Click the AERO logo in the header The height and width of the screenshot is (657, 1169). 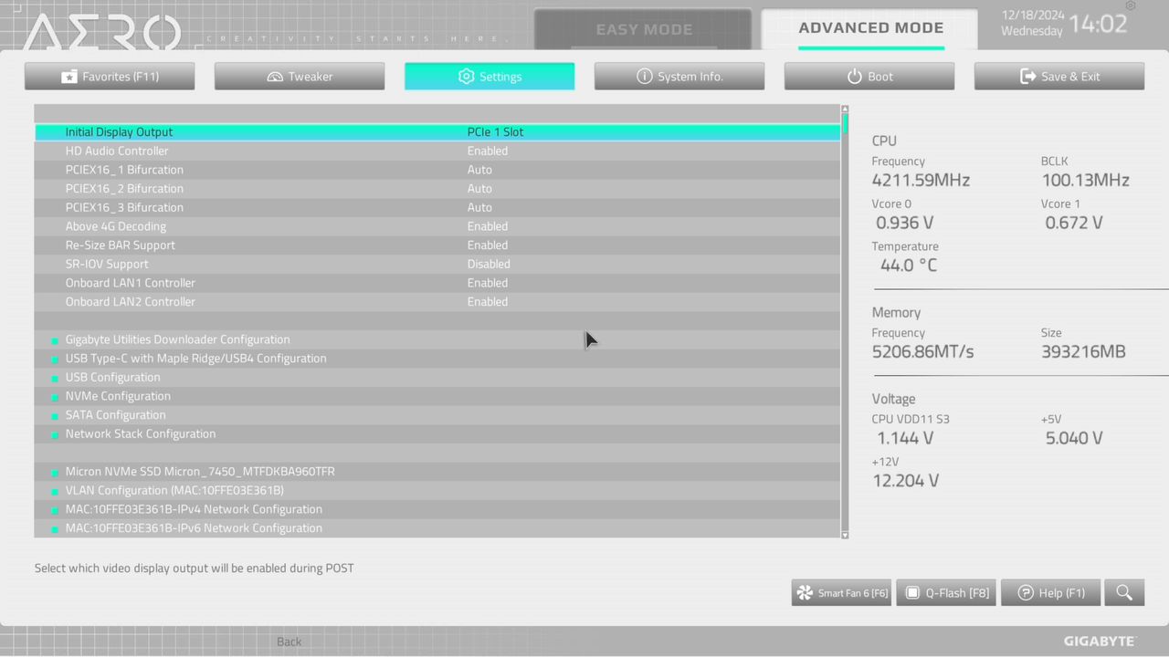tap(100, 34)
